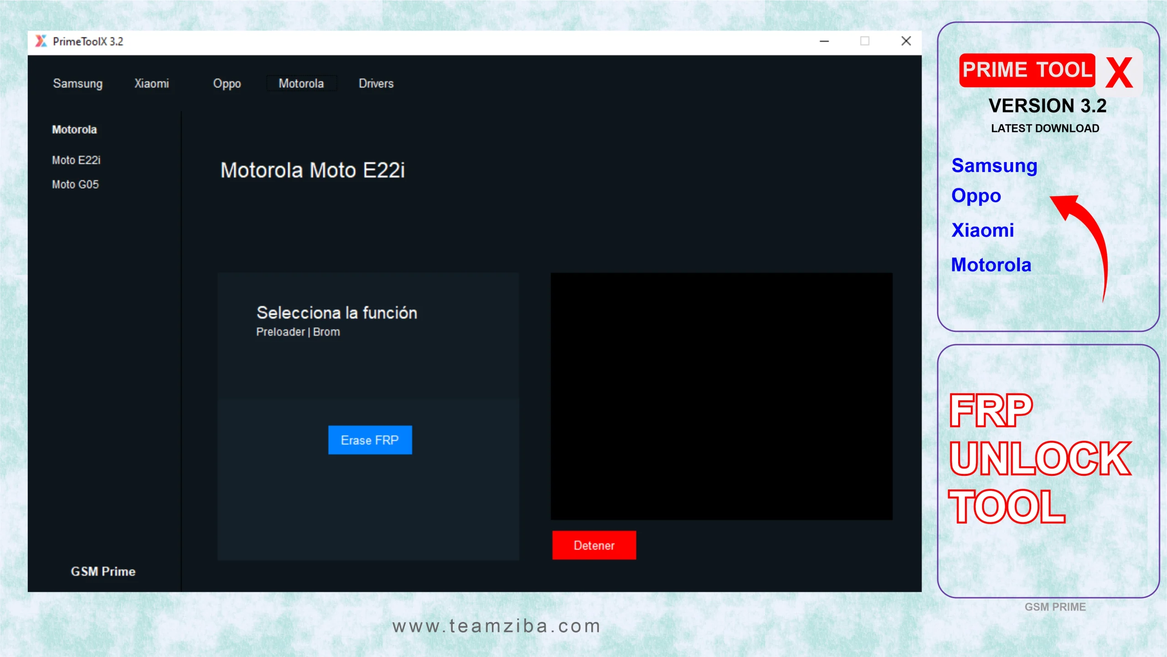Click the Selecciona la función heading
The image size is (1167, 657).
[x=336, y=313]
